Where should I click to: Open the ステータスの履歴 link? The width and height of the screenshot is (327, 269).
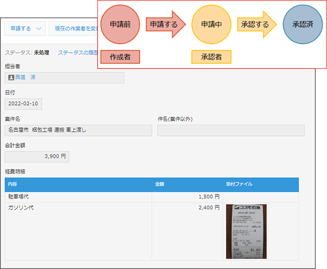click(77, 53)
